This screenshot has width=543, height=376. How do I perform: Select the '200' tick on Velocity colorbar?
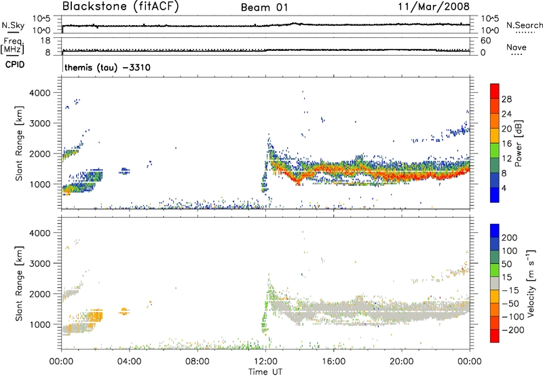[x=510, y=238]
